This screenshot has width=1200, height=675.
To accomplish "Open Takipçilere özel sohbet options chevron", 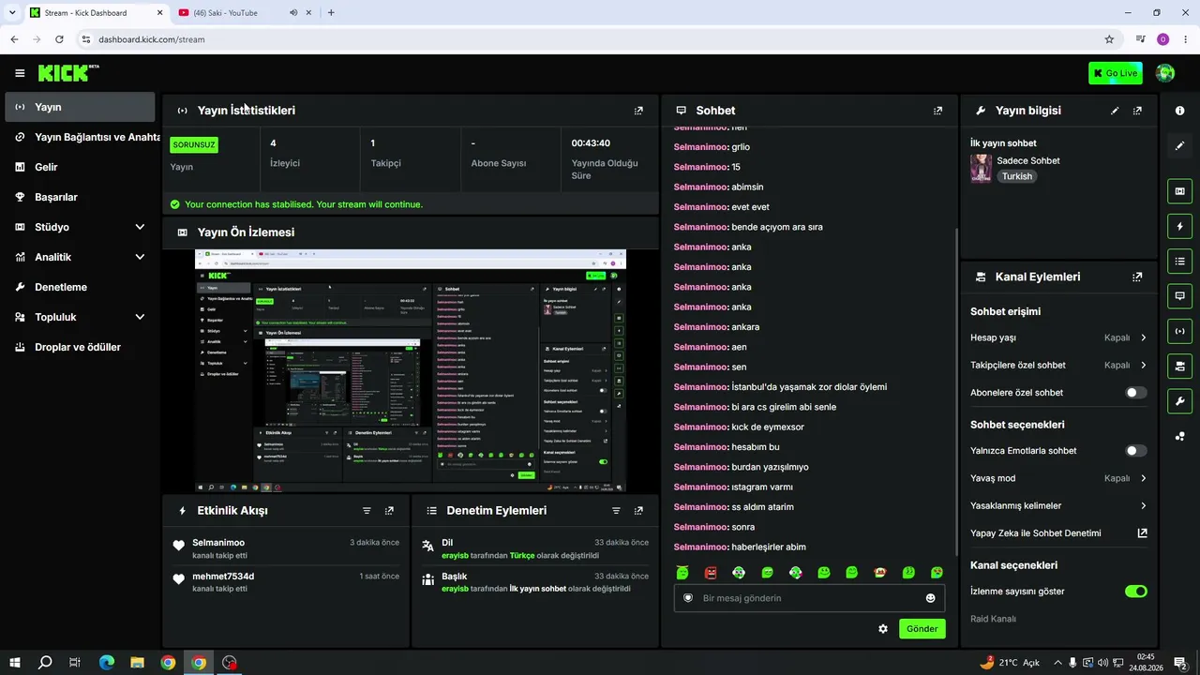I will pyautogui.click(x=1143, y=366).
